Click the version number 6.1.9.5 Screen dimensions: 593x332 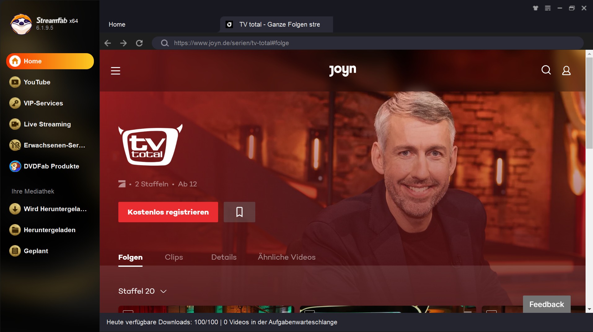[x=45, y=28]
